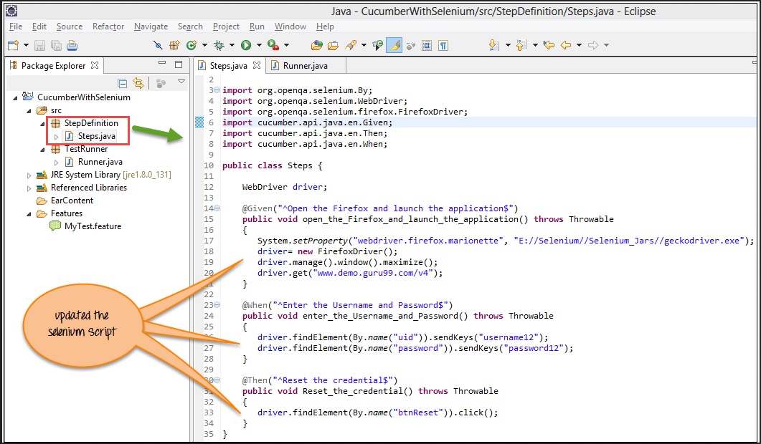This screenshot has height=444, width=761.
Task: Select MyTest.feature file
Action: (x=93, y=226)
